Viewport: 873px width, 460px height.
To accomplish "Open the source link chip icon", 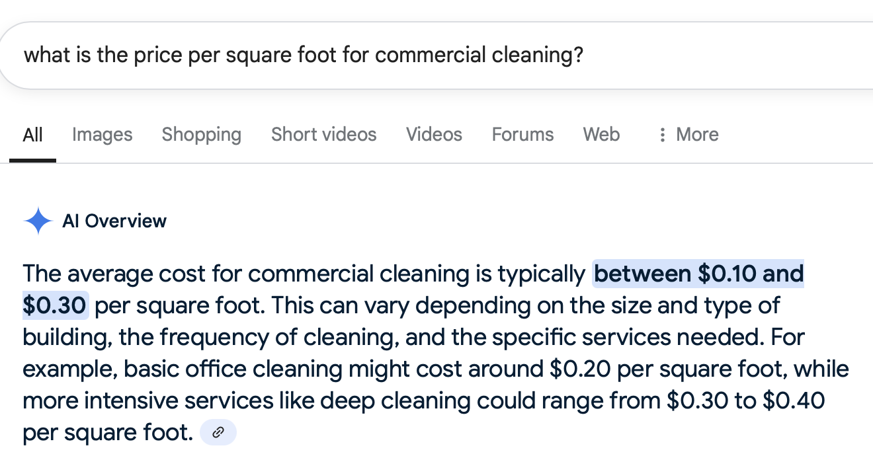I will (218, 434).
